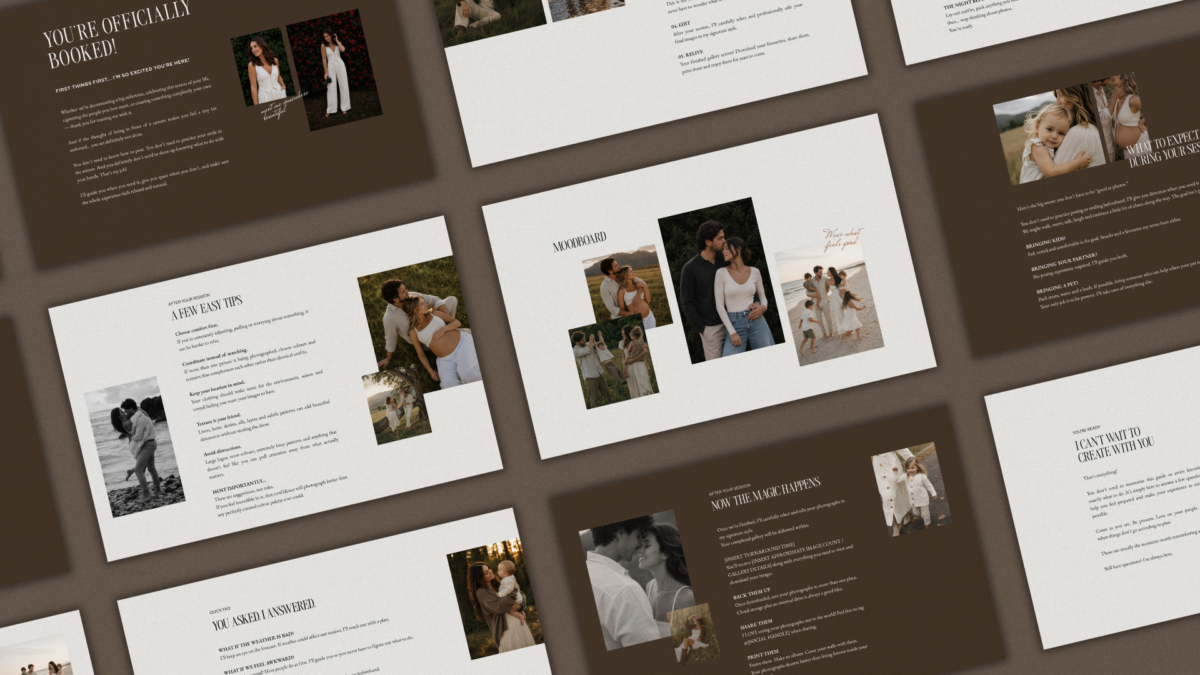The height and width of the screenshot is (675, 1200).
Task: Click the "WHAT IF THE WEATHER IS BAD?" question
Action: (x=256, y=642)
